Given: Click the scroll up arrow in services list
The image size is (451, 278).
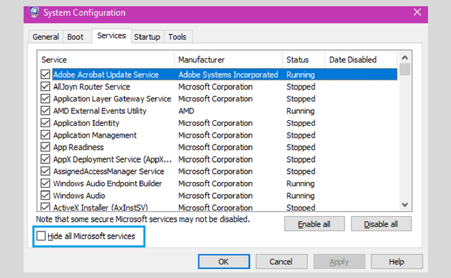Looking at the screenshot, I should (404, 58).
